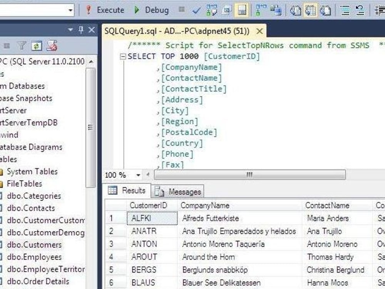Click the editor horizontal scroll left arrow
385x289 pixels.
click(148, 175)
